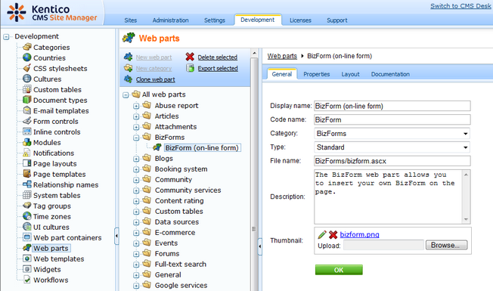Click the Workflows checkmark icon
This screenshot has height=291, width=493.
(27, 280)
